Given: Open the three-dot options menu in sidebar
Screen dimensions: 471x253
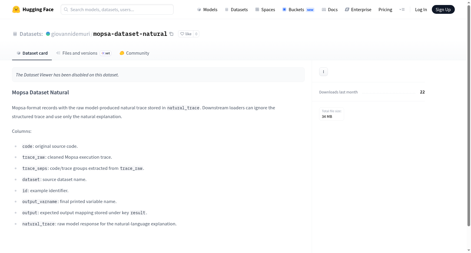Looking at the screenshot, I should 324,72.
